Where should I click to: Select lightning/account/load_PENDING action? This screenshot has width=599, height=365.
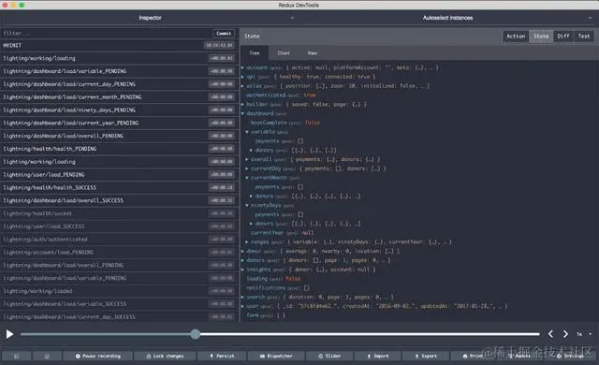pos(119,253)
